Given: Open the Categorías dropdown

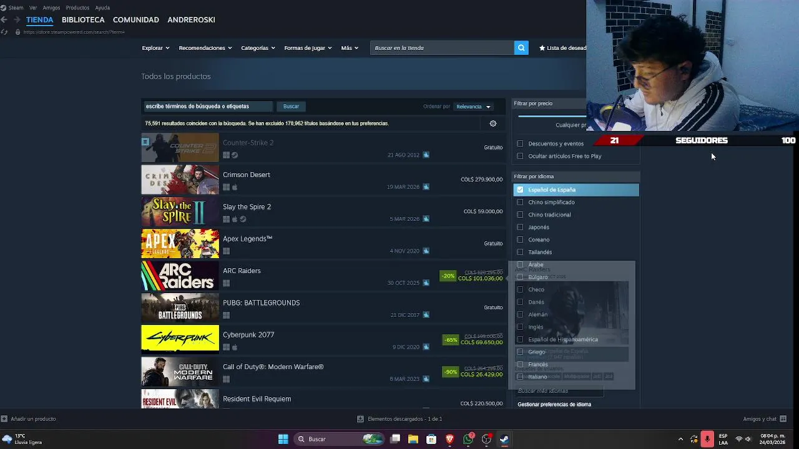Looking at the screenshot, I should tap(258, 48).
